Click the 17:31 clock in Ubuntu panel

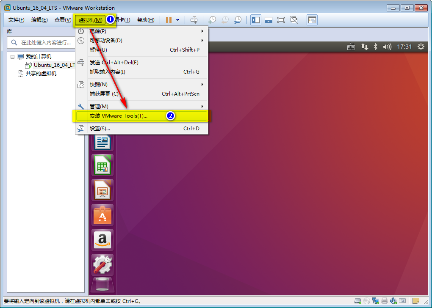click(x=404, y=47)
